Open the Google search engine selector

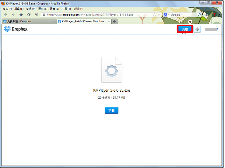pyautogui.click(x=167, y=15)
